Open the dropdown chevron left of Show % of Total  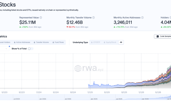tap(6, 49)
